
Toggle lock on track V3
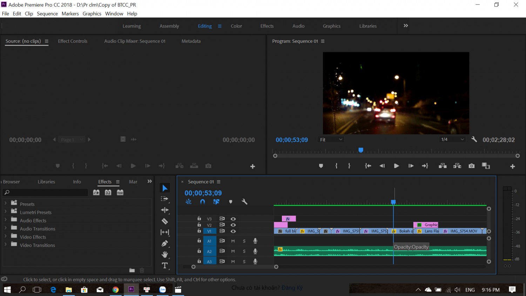point(199,218)
